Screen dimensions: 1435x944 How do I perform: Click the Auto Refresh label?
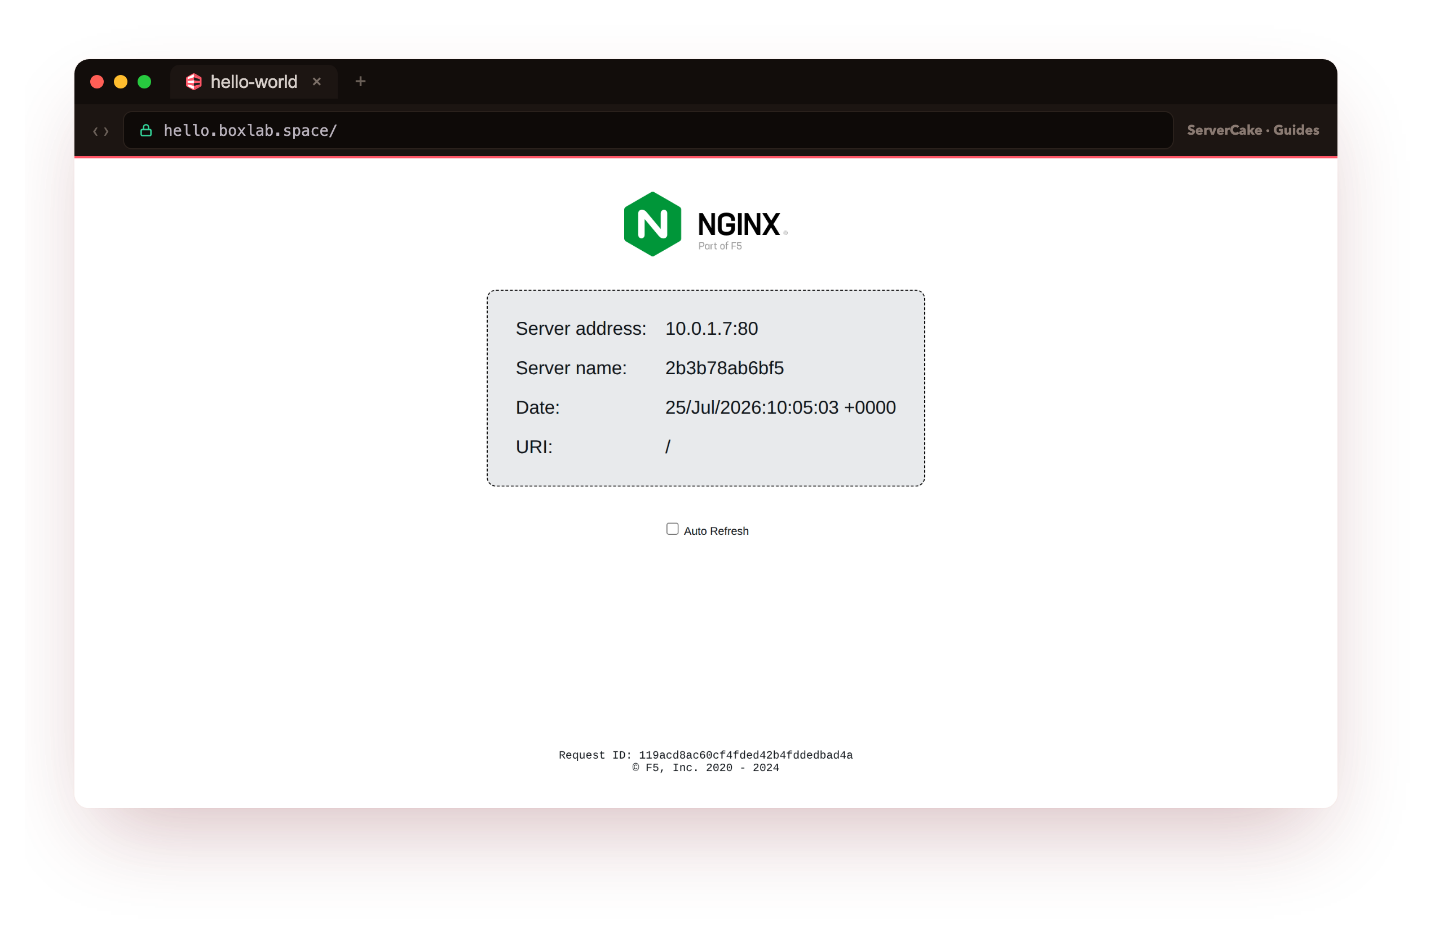click(x=716, y=531)
